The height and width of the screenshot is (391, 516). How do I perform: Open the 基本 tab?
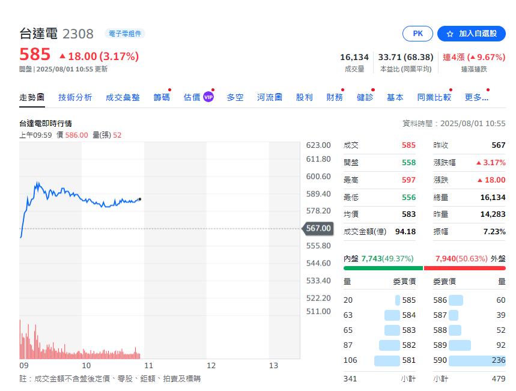click(395, 97)
